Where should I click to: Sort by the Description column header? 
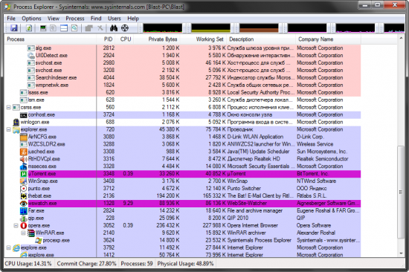point(261,39)
